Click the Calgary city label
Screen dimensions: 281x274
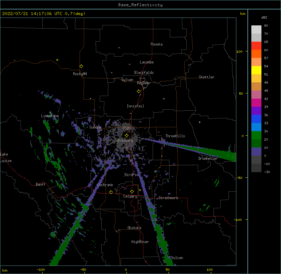130,196
